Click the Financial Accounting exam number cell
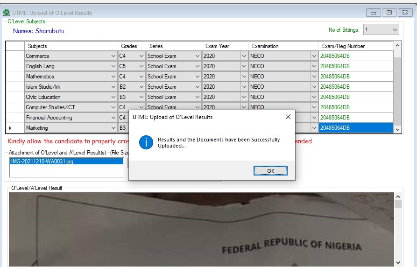Image resolution: width=417 pixels, height=267 pixels. coord(356,118)
